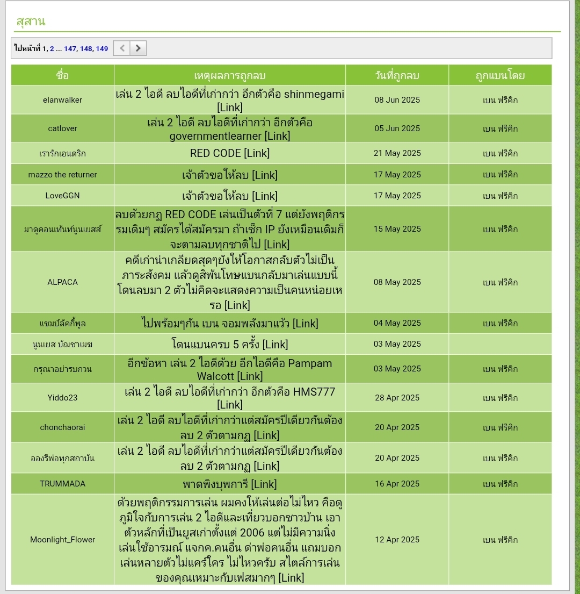The width and height of the screenshot is (580, 594).
Task: Jump to page 147
Action: (70, 48)
